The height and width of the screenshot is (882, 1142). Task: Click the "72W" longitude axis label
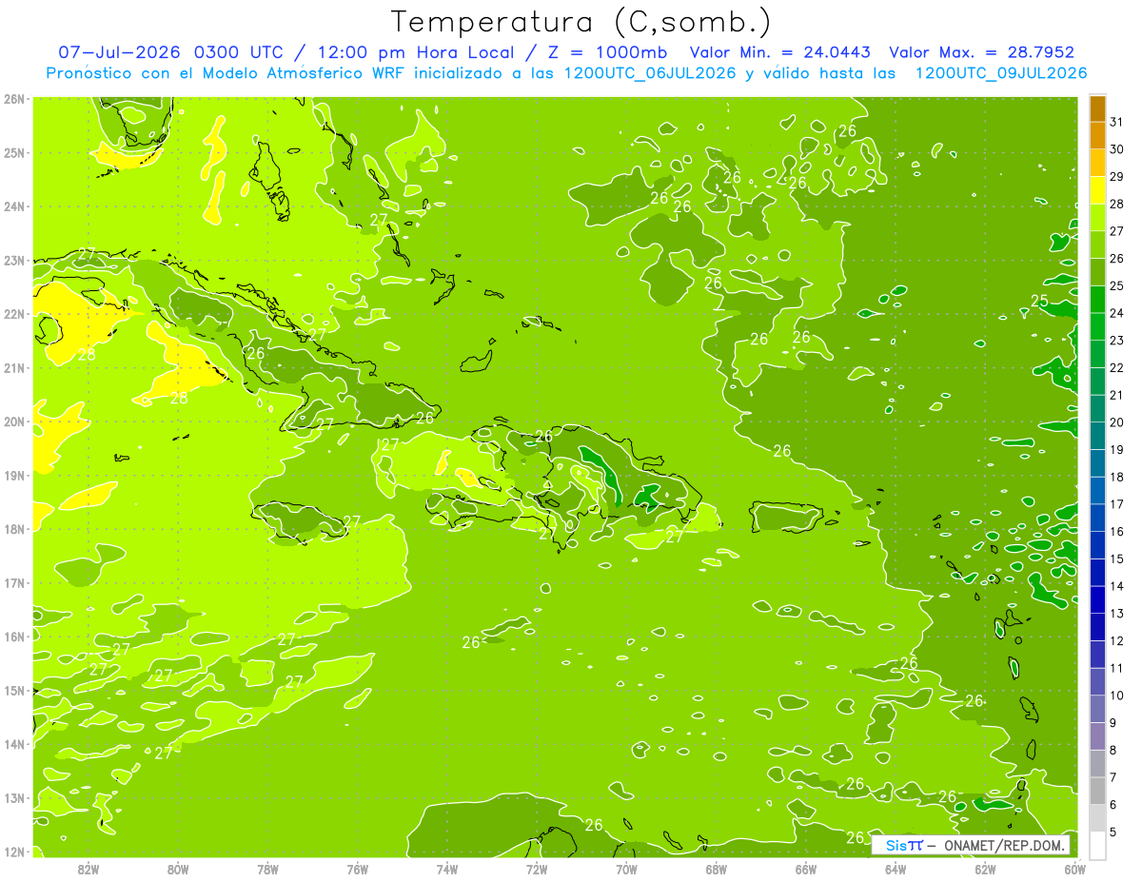point(537,870)
